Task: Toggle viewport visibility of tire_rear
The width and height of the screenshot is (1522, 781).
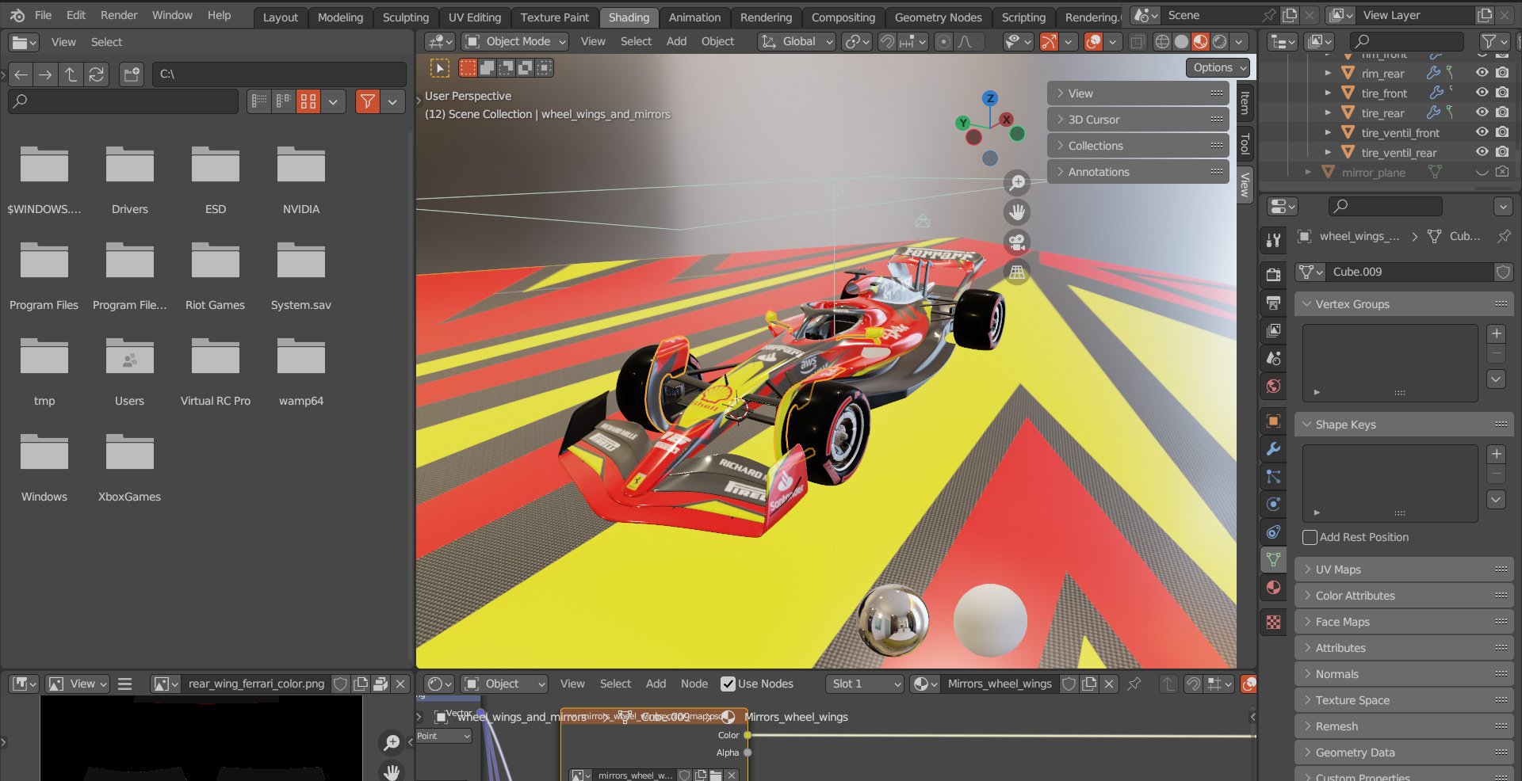Action: [x=1482, y=112]
